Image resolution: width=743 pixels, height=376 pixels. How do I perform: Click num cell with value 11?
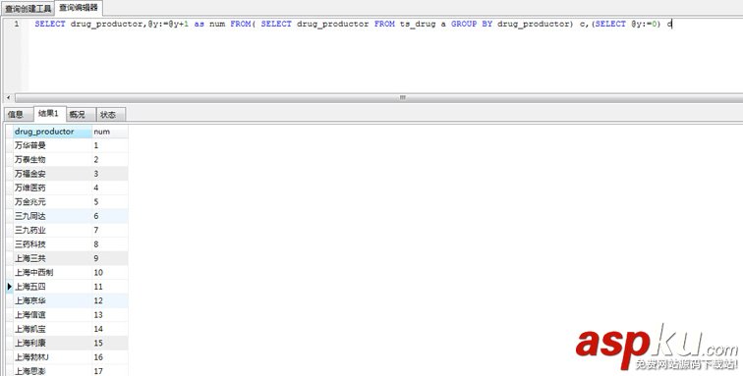pyautogui.click(x=110, y=287)
